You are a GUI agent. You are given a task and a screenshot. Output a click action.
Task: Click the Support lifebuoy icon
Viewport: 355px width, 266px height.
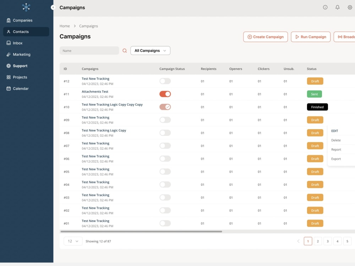tap(9, 66)
